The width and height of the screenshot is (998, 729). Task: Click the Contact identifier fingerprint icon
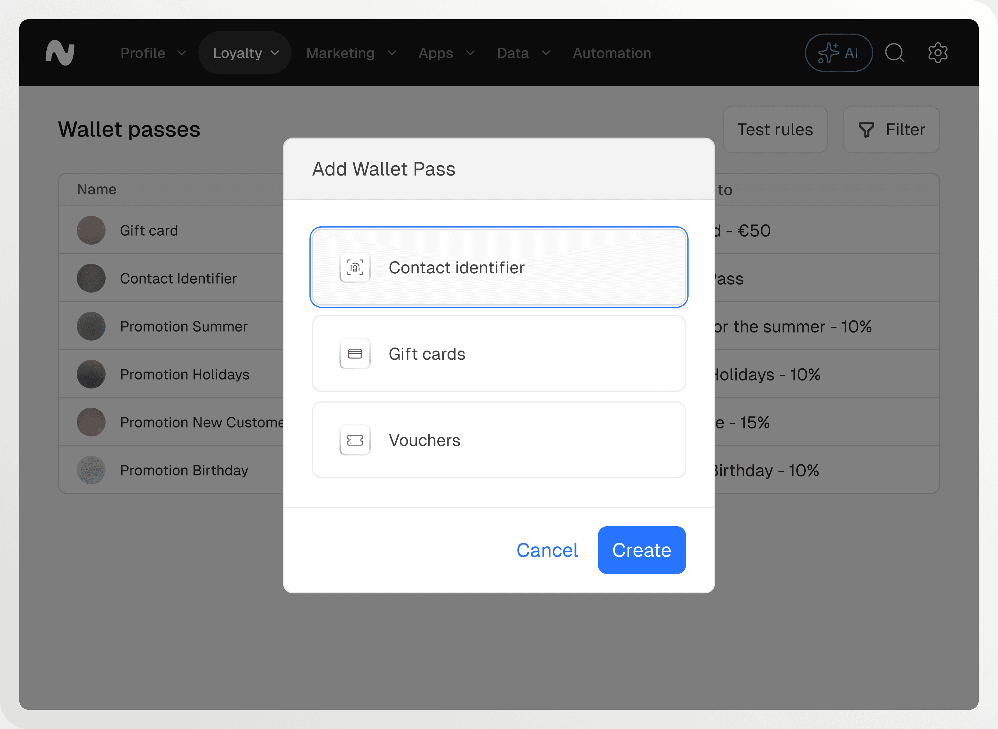tap(355, 267)
